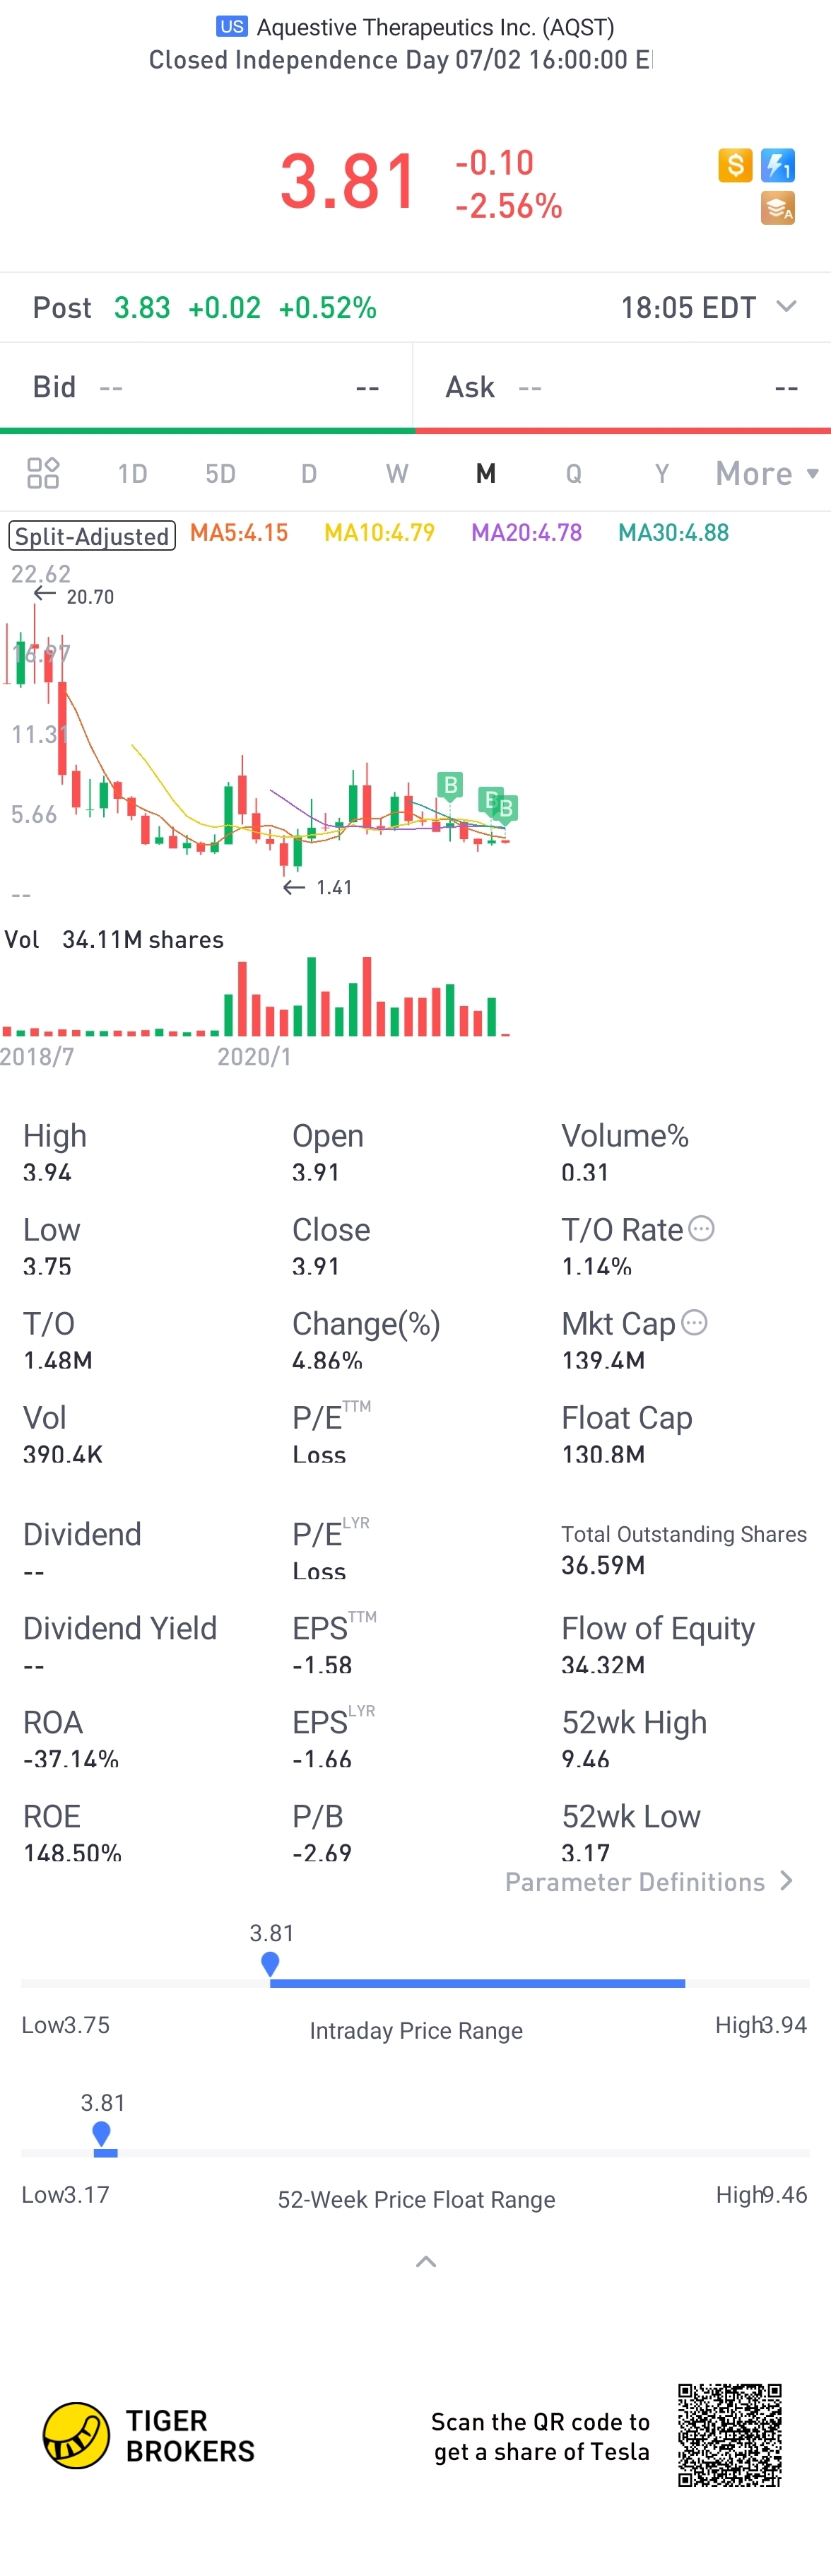Tap the leftmost B buy marker on chart
This screenshot has width=831, height=2576.
tap(450, 785)
